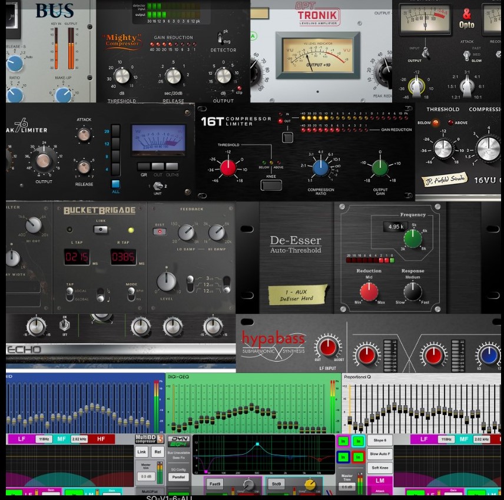Open the Soft Knee selector
Image resolution: width=504 pixels, height=500 pixels.
click(380, 468)
